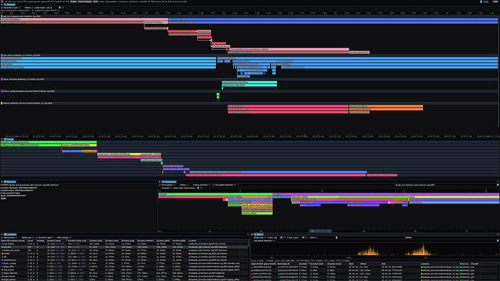Viewport: 500px width, 281px height.
Task: Sort Spans table by Start column
Action: click(351, 264)
